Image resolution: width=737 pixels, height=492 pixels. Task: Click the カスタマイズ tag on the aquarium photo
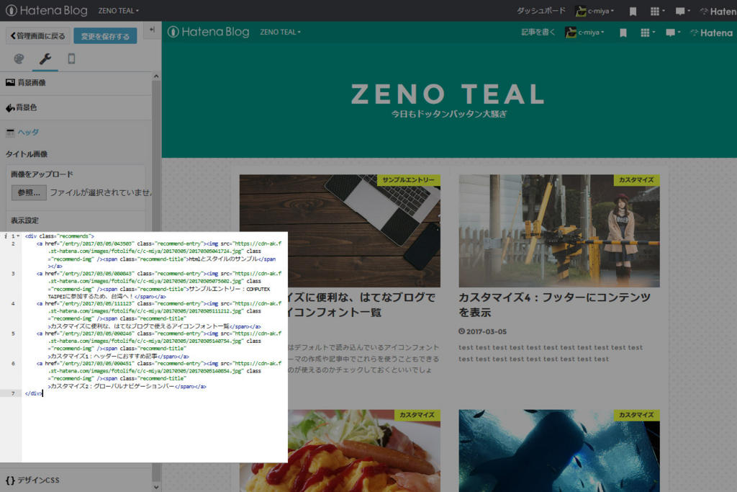(x=636, y=415)
